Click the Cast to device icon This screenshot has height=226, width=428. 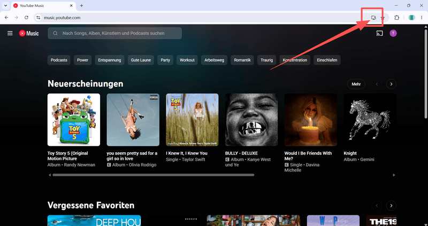(x=379, y=33)
